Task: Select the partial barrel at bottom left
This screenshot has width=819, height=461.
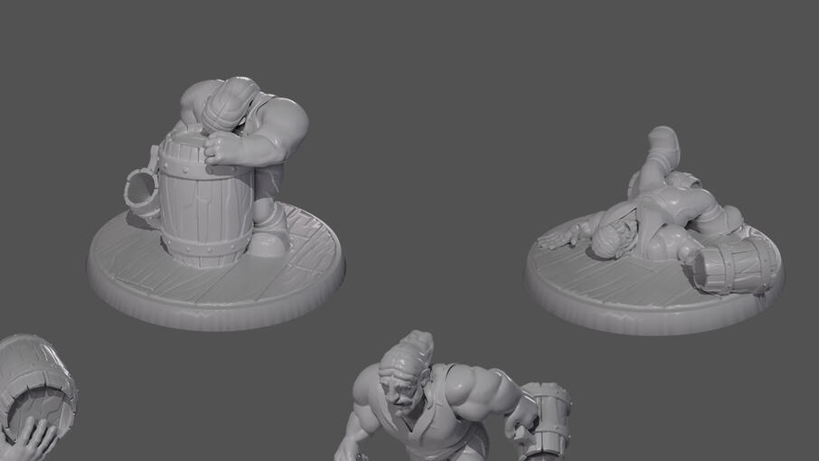Action: pos(36,387)
